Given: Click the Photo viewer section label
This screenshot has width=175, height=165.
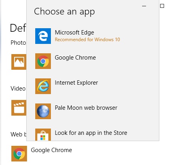Looking at the screenshot, I should pyautogui.click(x=18, y=43).
